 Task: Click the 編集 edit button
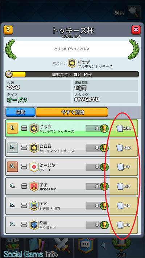pyautogui.click(x=20, y=112)
